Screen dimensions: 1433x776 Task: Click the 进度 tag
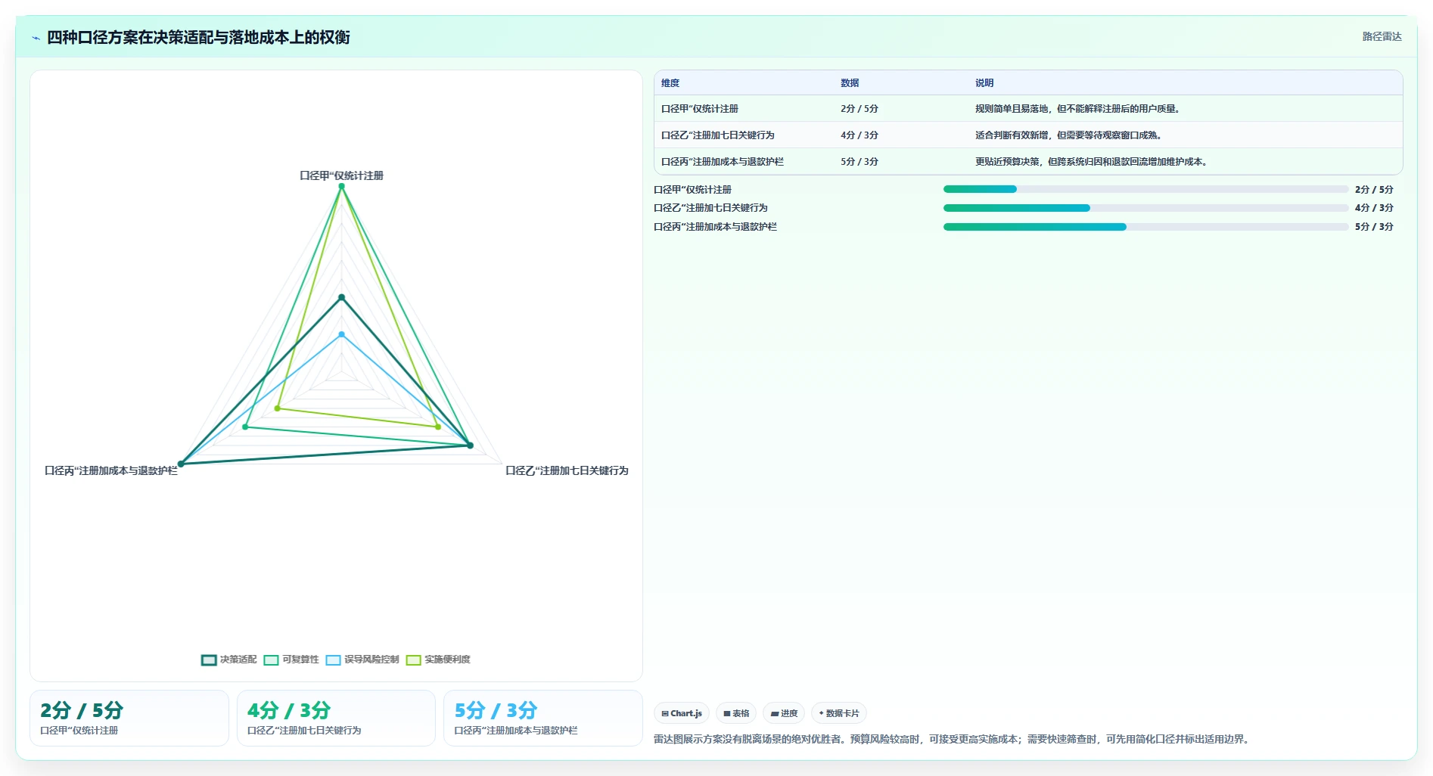[x=784, y=713]
